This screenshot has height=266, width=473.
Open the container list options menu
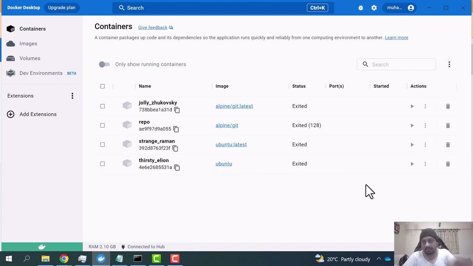[449, 64]
